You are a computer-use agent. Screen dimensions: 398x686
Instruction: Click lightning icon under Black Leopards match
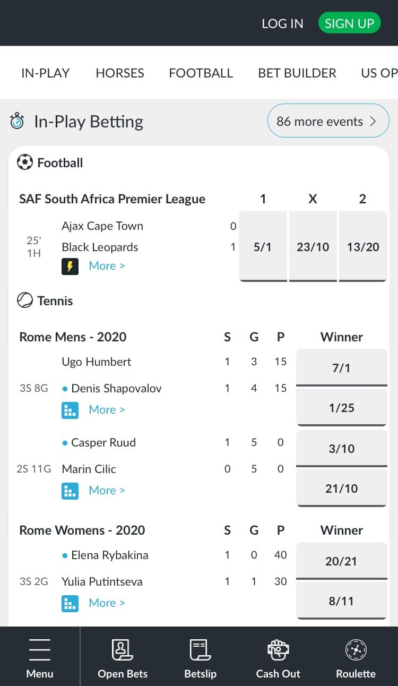70,266
